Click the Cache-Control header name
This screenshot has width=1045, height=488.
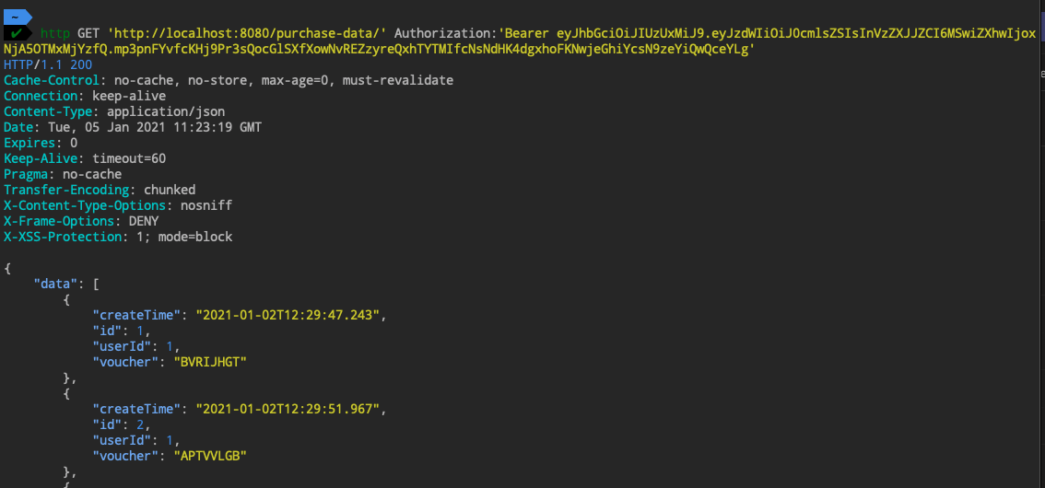click(52, 81)
